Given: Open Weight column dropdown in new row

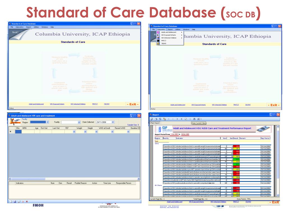Looking at the screenshot, I should 85,132.
